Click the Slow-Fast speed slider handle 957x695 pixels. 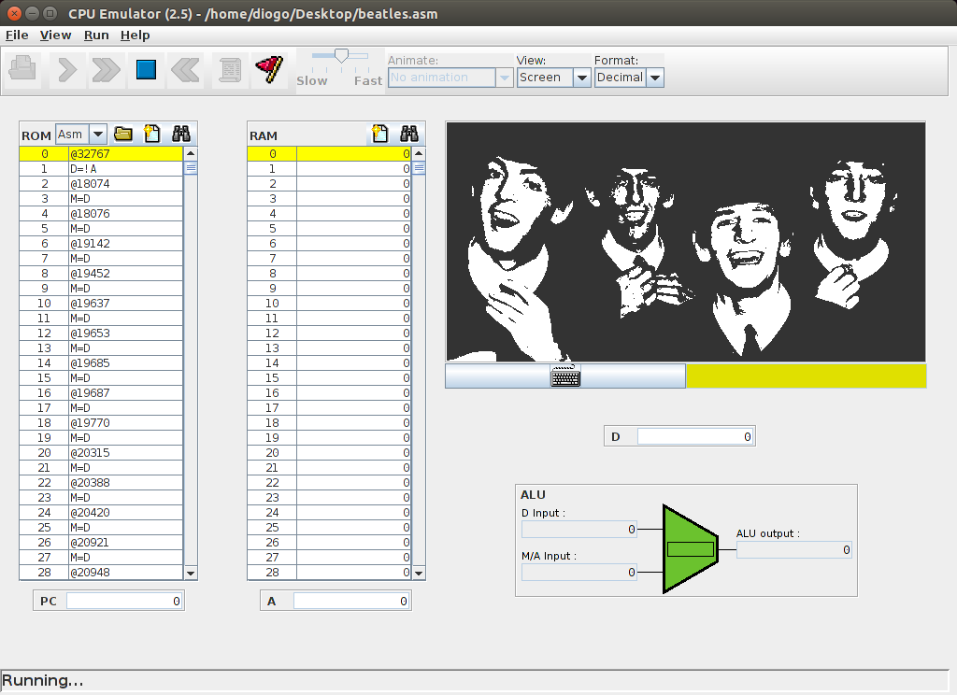(x=341, y=57)
